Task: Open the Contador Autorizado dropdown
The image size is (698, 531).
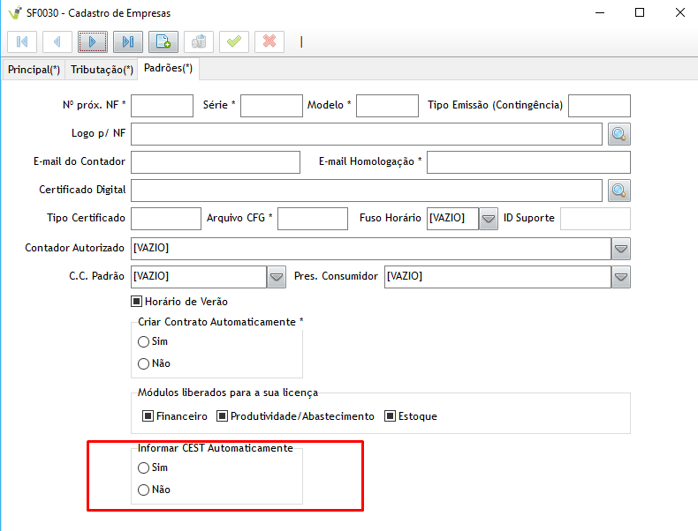Action: (x=621, y=249)
